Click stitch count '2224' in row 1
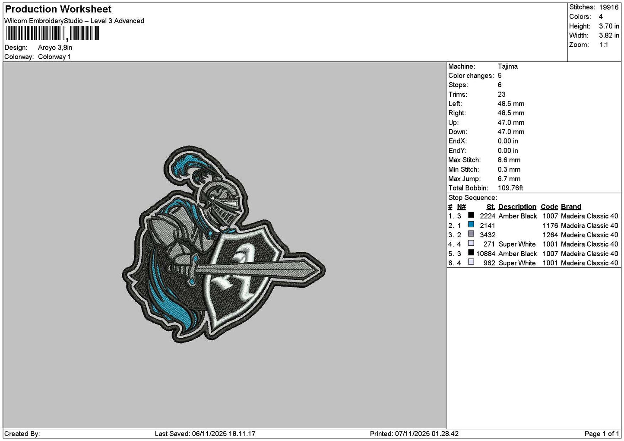Image resolution: width=624 pixels, height=441 pixels. click(488, 216)
